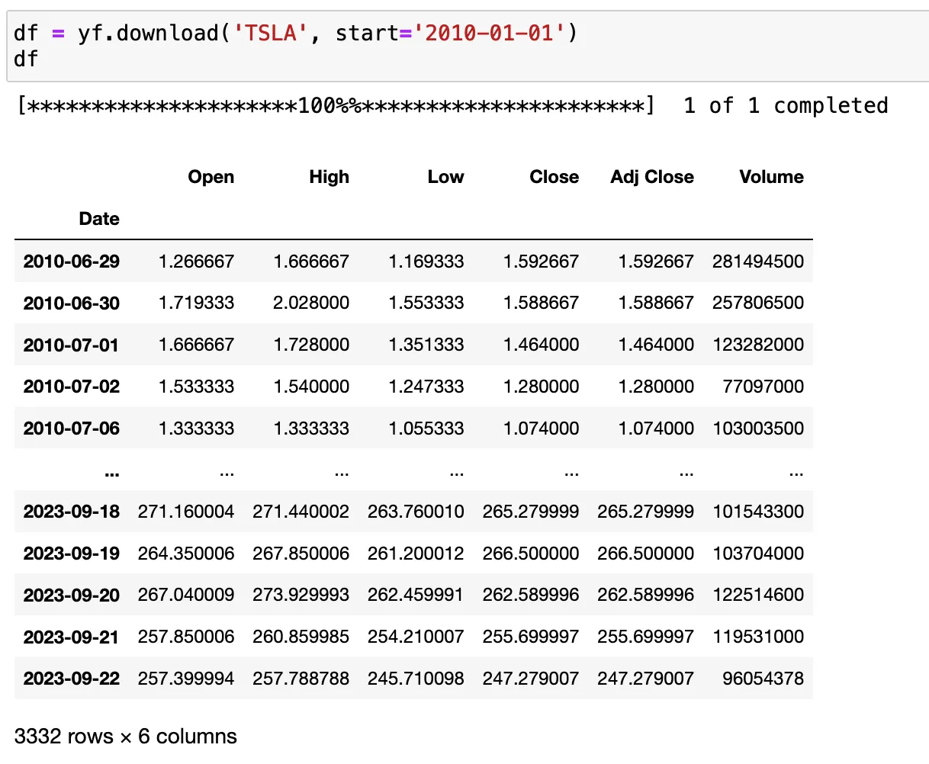The width and height of the screenshot is (929, 764).
Task: Click the Open value 1.533333
Action: 197,387
